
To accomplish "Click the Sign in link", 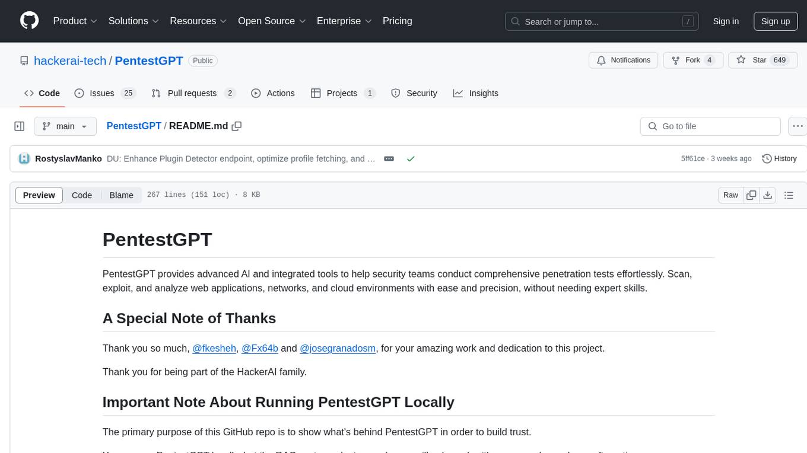I will pos(726,21).
